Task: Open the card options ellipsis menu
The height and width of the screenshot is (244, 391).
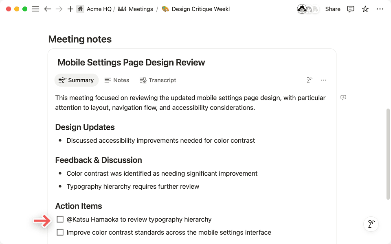Action: pos(323,80)
